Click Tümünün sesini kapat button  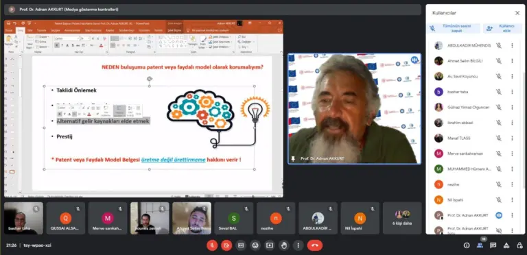(x=454, y=29)
